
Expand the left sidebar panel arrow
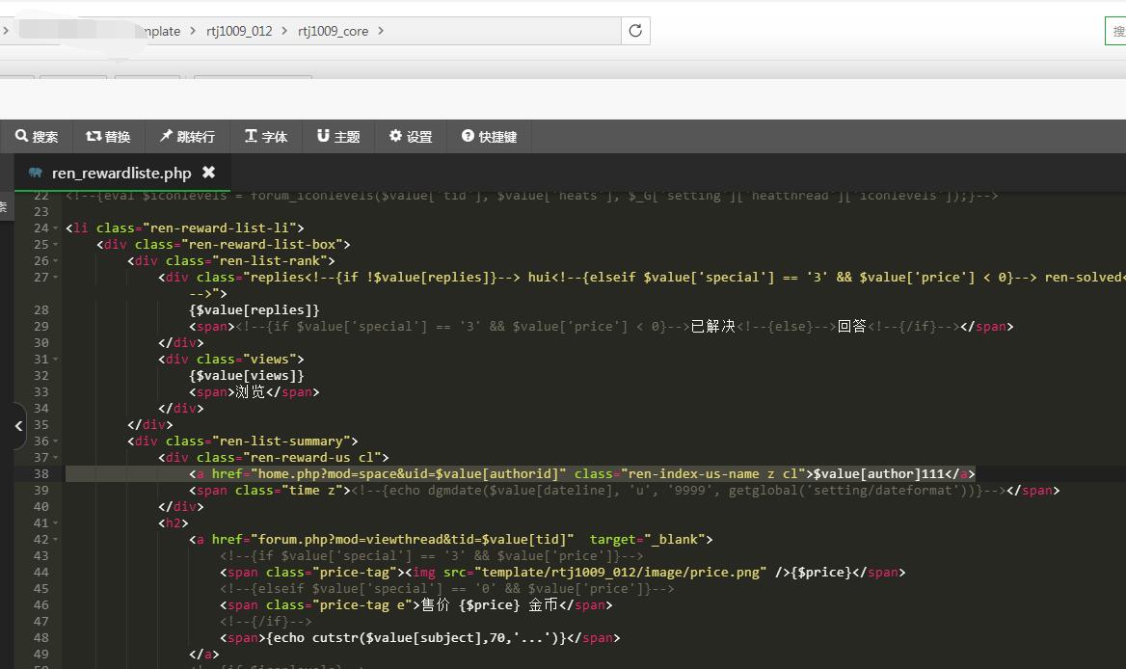click(18, 425)
